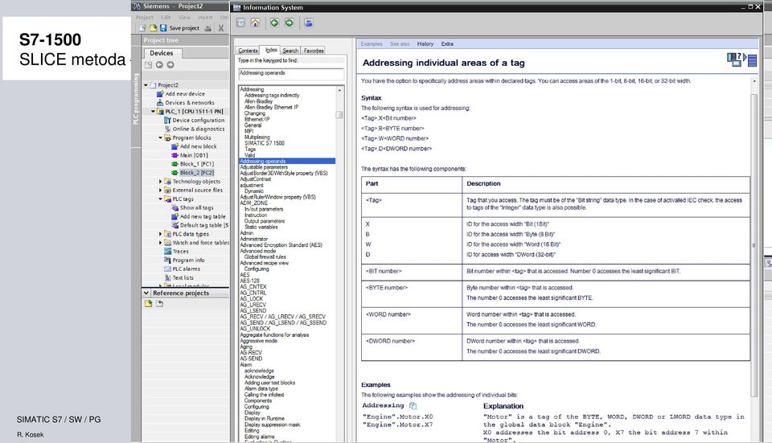Viewport: 772px width, 443px height.
Task: Click the open reference project icon
Action: (x=148, y=304)
